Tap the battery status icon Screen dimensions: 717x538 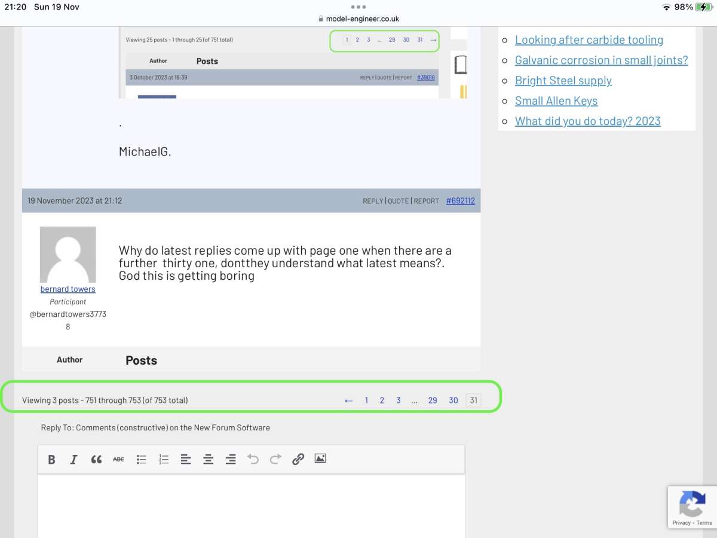point(704,7)
